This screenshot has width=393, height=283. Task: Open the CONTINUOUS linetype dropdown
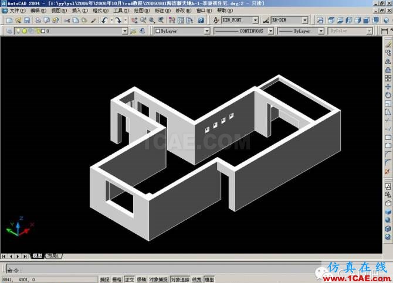tap(270, 31)
